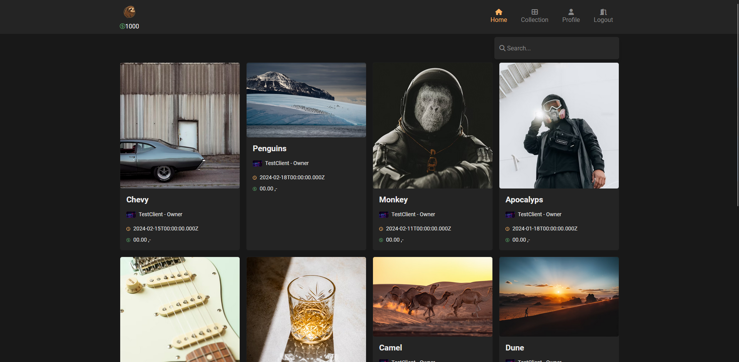
Task: Click owner avatar on Monkey card
Action: pyautogui.click(x=384, y=215)
